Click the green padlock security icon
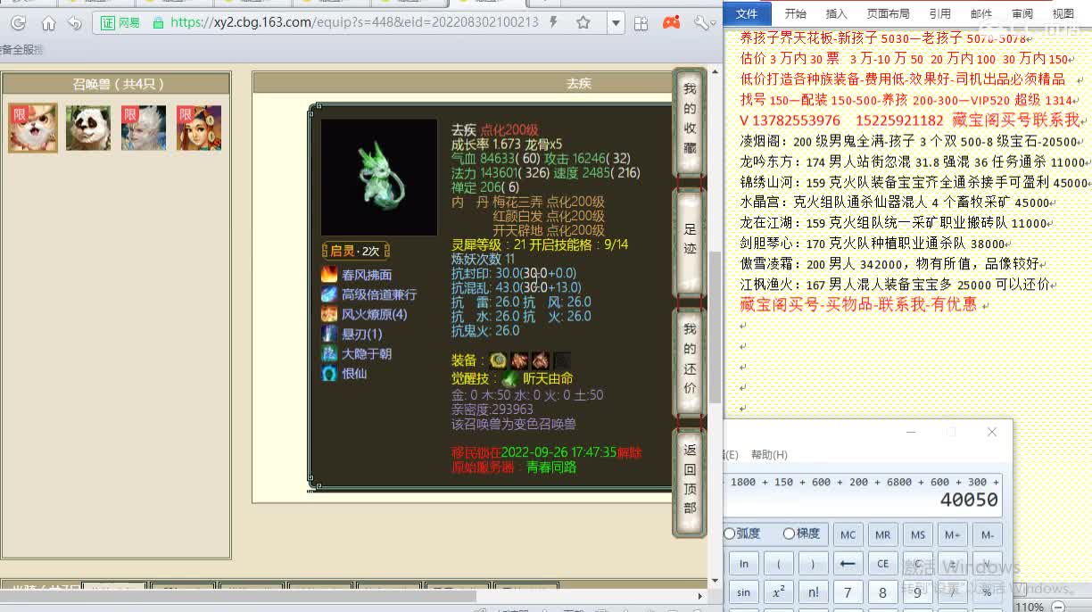 coord(159,22)
